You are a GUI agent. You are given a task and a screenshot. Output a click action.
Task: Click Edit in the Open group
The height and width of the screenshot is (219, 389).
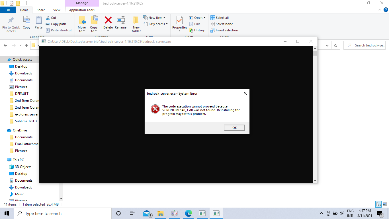click(x=194, y=24)
